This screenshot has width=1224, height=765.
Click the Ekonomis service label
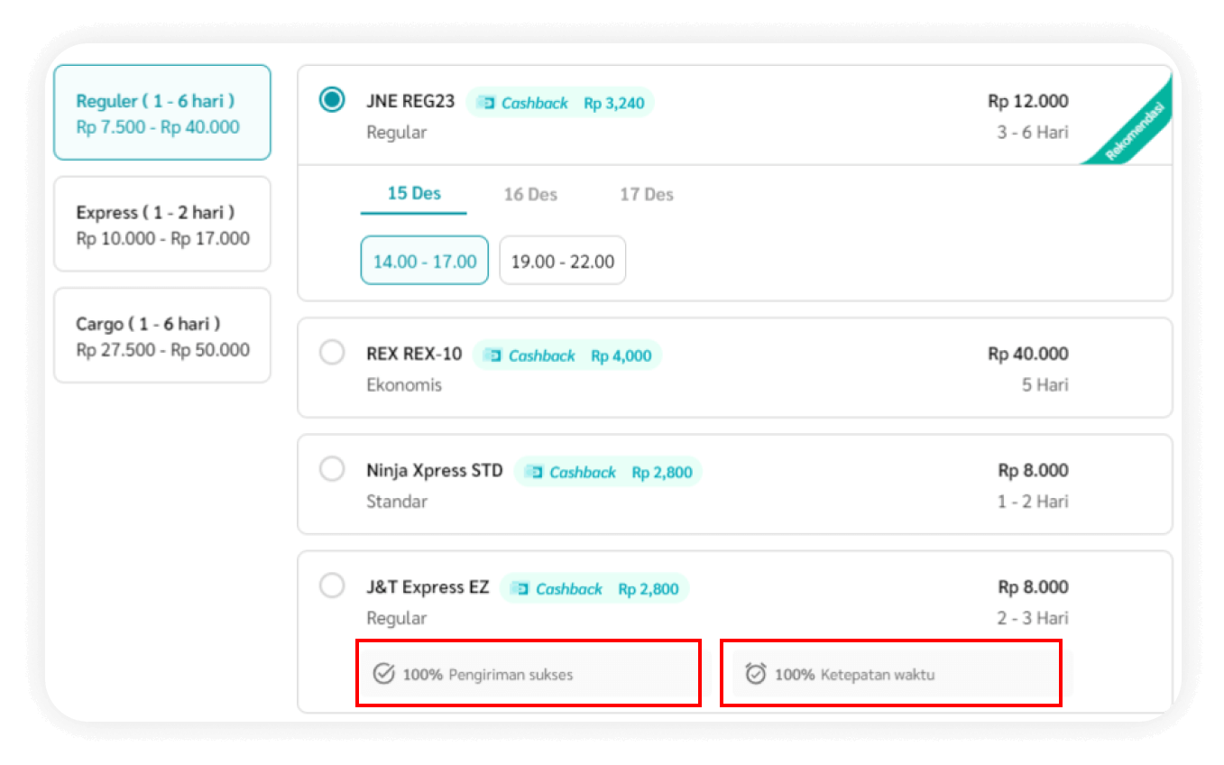coord(404,385)
